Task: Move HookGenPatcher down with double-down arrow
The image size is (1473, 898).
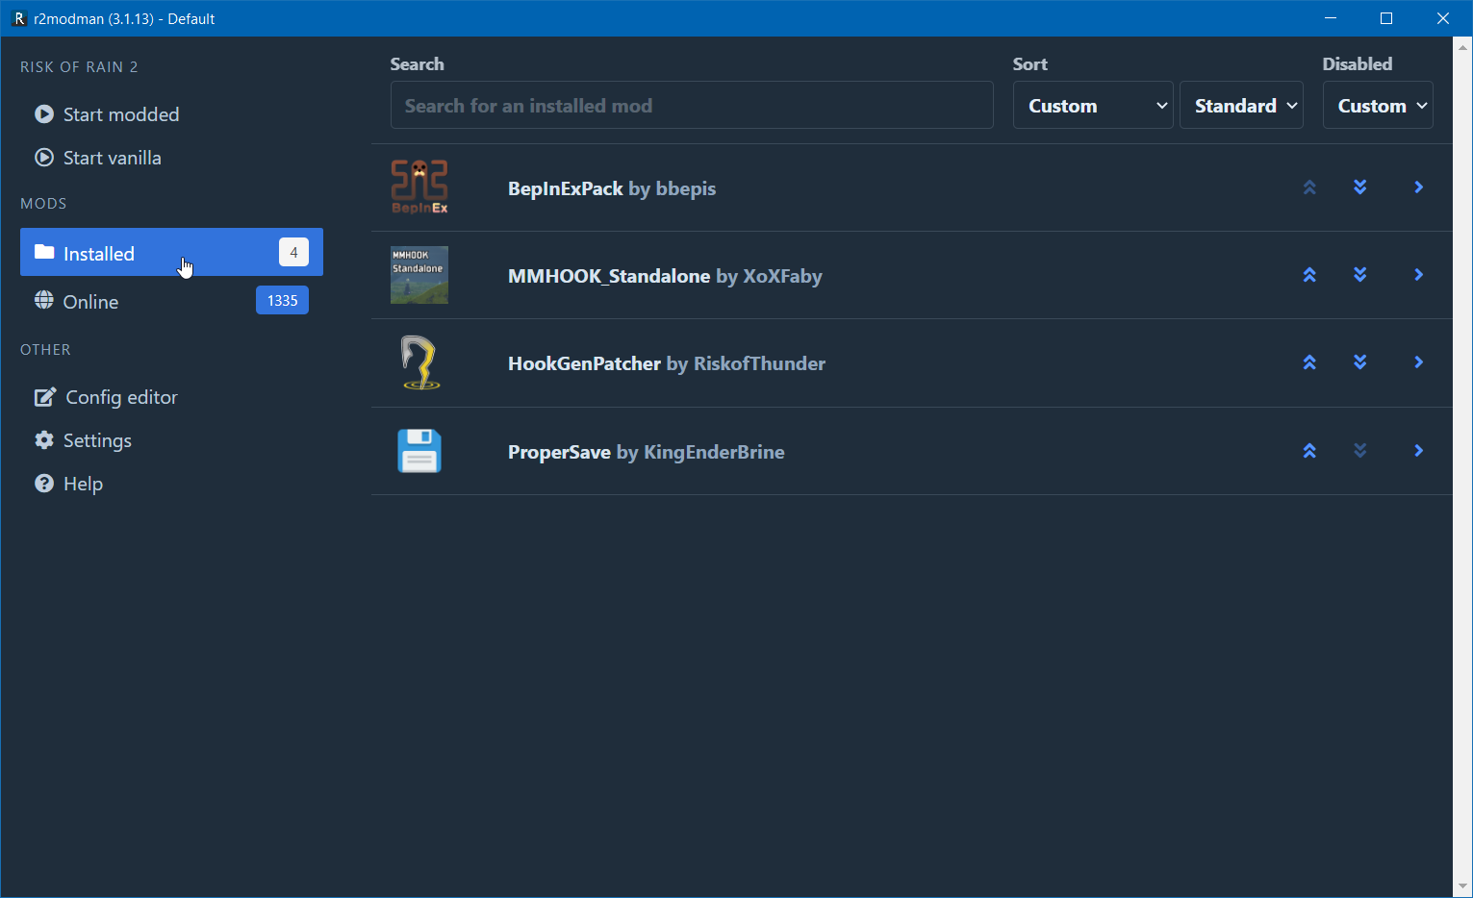Action: coord(1360,362)
